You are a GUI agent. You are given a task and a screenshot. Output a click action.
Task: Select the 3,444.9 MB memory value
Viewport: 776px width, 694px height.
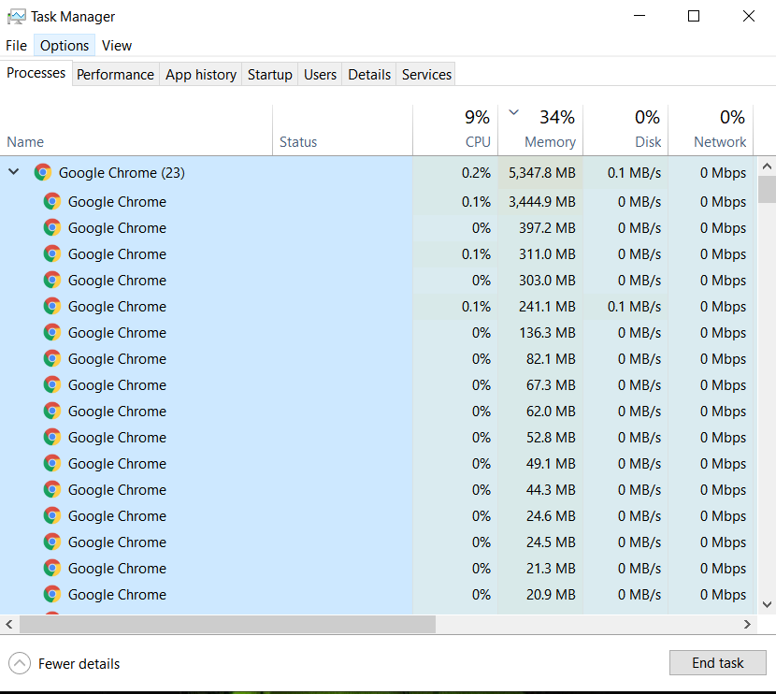(542, 202)
